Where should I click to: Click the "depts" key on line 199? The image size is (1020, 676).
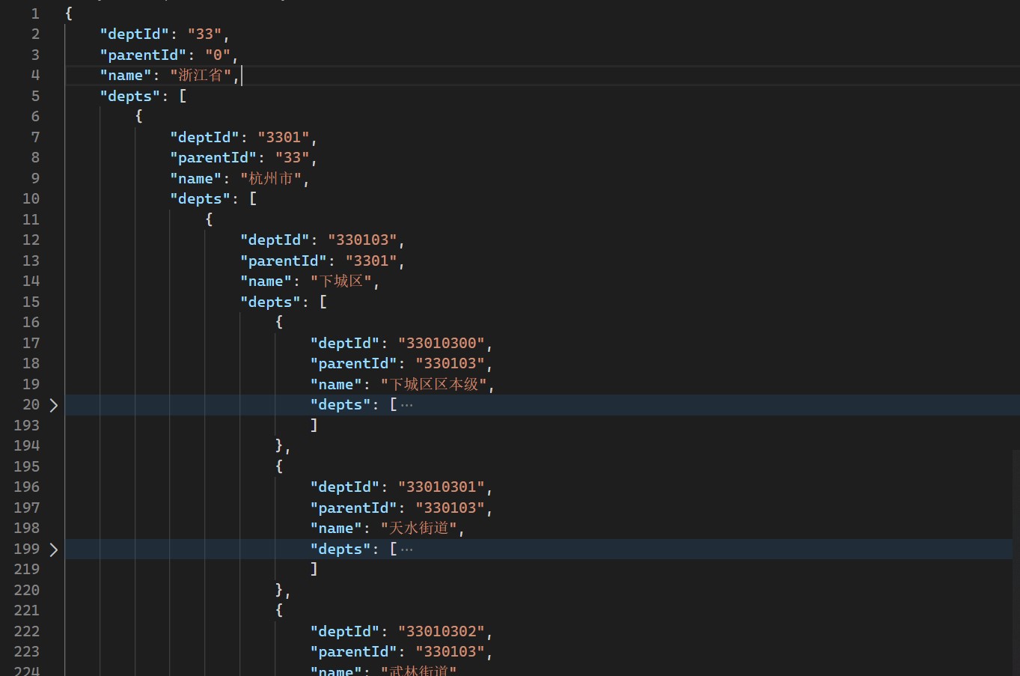[341, 549]
